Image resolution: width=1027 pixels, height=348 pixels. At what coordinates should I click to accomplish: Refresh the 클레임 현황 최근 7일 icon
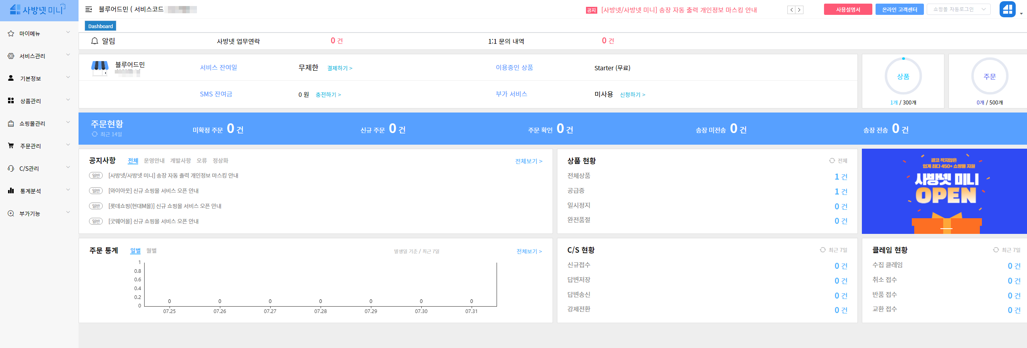996,250
